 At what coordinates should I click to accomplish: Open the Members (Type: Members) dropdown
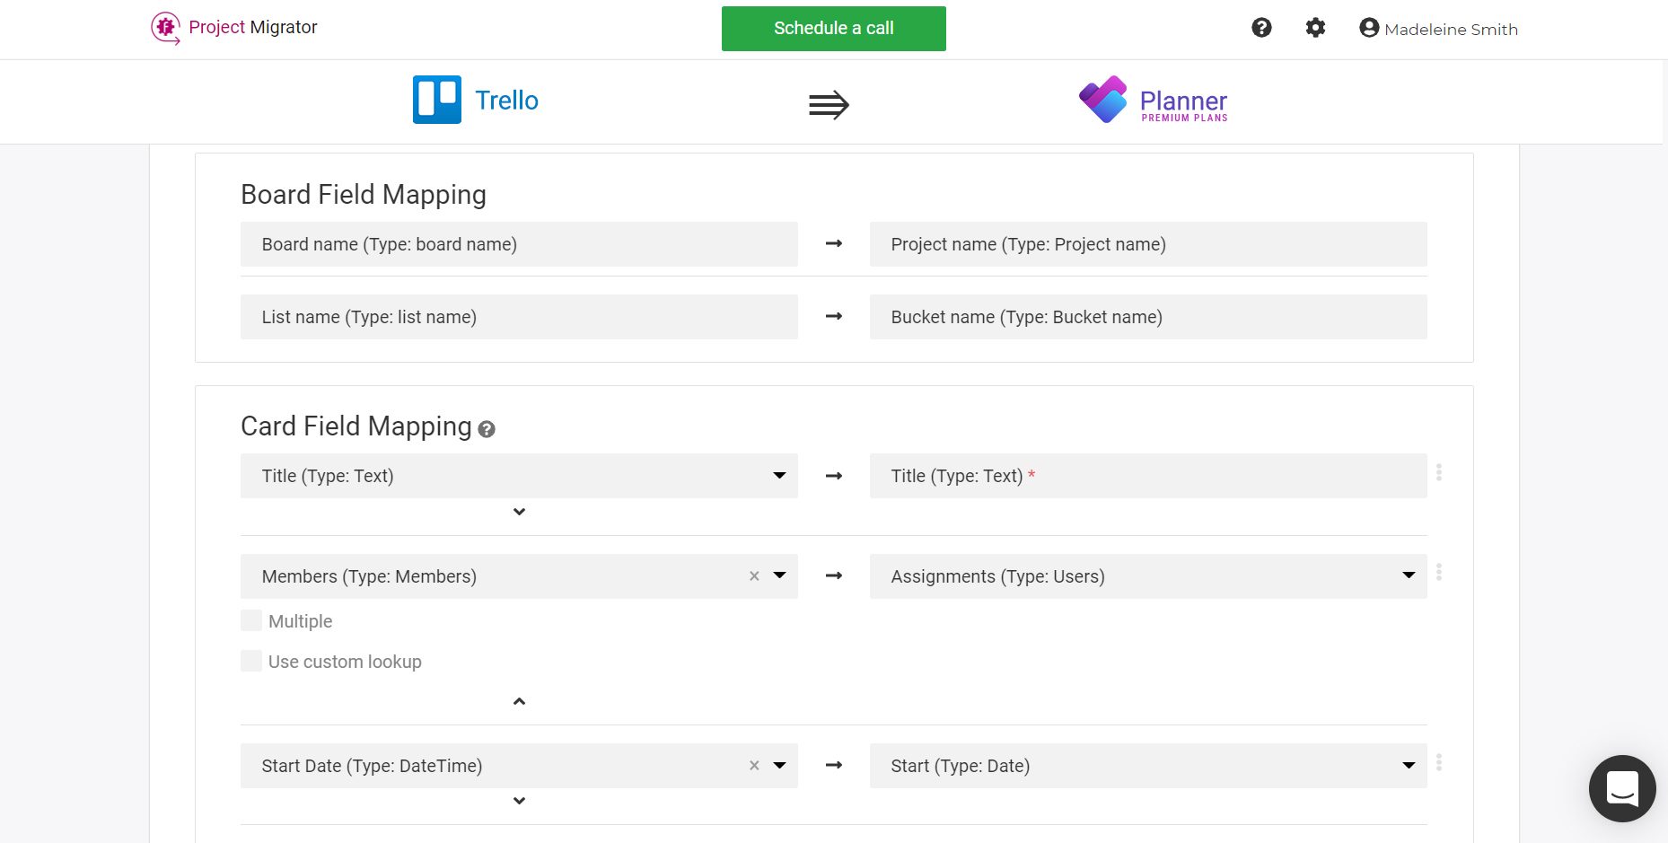click(x=519, y=576)
